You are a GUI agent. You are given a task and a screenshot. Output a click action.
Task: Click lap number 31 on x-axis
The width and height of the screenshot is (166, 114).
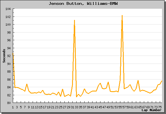(x=72, y=107)
